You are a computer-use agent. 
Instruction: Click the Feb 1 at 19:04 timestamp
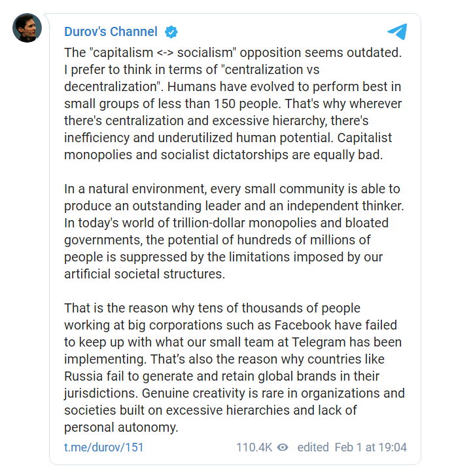(370, 447)
